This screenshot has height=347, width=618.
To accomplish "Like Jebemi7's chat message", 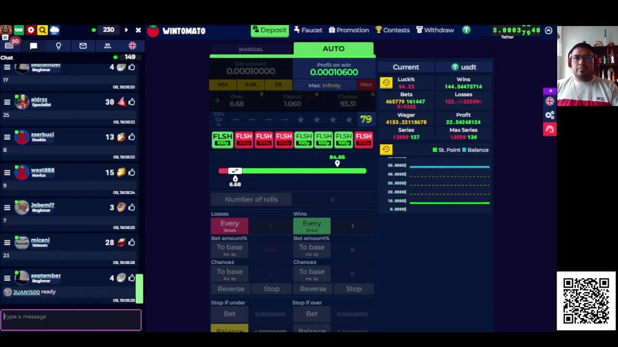I will [132, 208].
